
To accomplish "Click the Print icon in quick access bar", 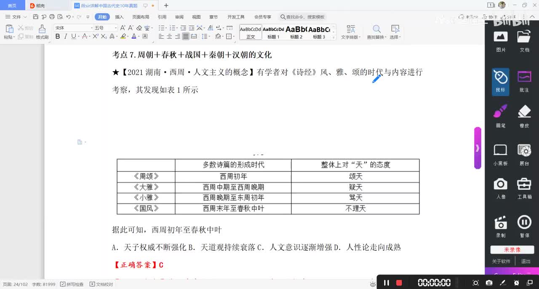I will [x=52, y=17].
